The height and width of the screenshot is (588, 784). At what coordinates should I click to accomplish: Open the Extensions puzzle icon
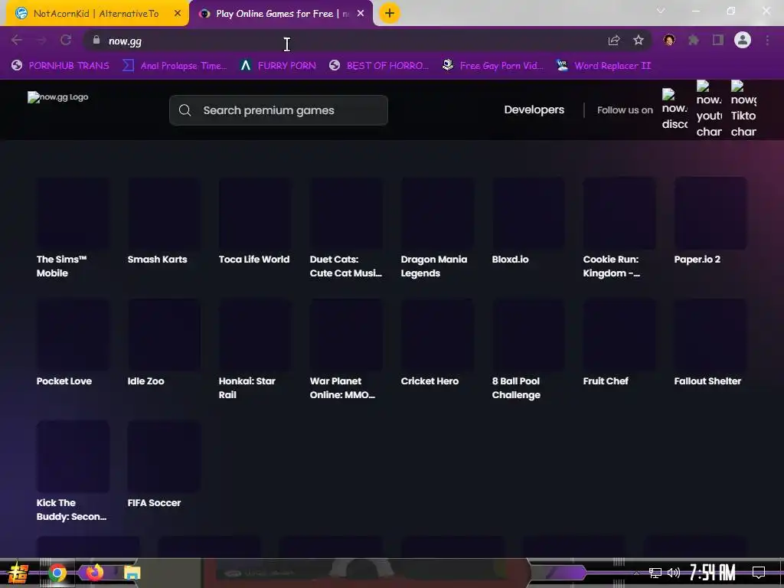click(x=694, y=41)
